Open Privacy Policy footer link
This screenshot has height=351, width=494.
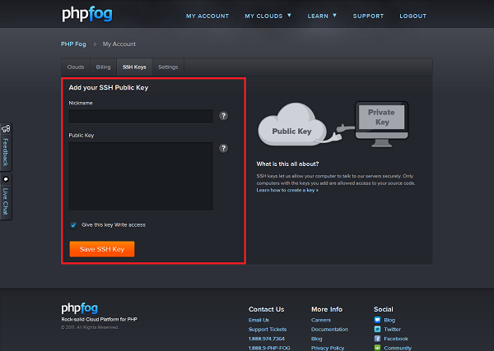click(x=328, y=348)
